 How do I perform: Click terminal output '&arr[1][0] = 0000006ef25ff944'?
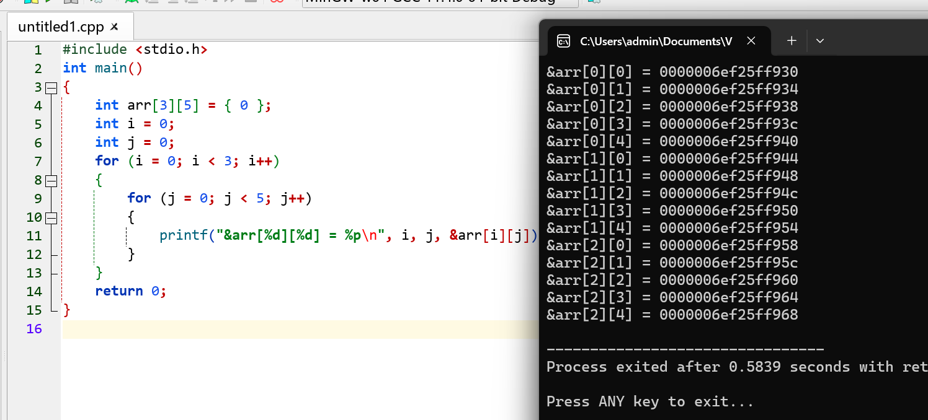click(x=672, y=159)
